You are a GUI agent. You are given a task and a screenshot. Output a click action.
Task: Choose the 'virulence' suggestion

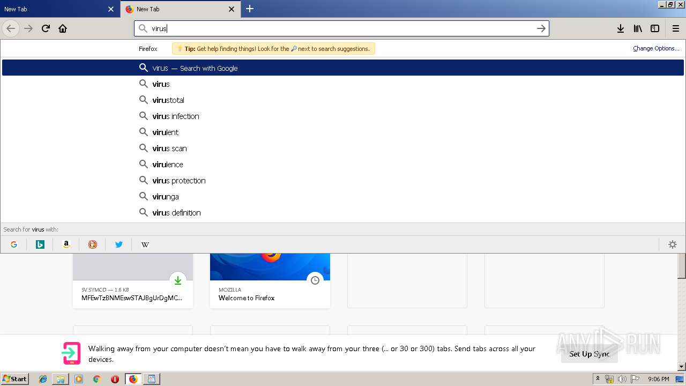pos(343,164)
